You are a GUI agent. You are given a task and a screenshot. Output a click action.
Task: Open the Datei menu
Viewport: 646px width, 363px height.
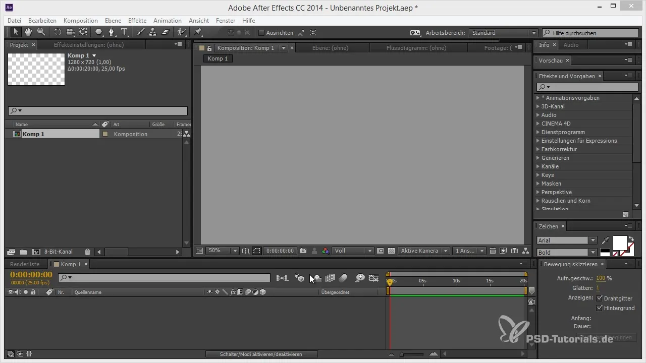pyautogui.click(x=15, y=21)
